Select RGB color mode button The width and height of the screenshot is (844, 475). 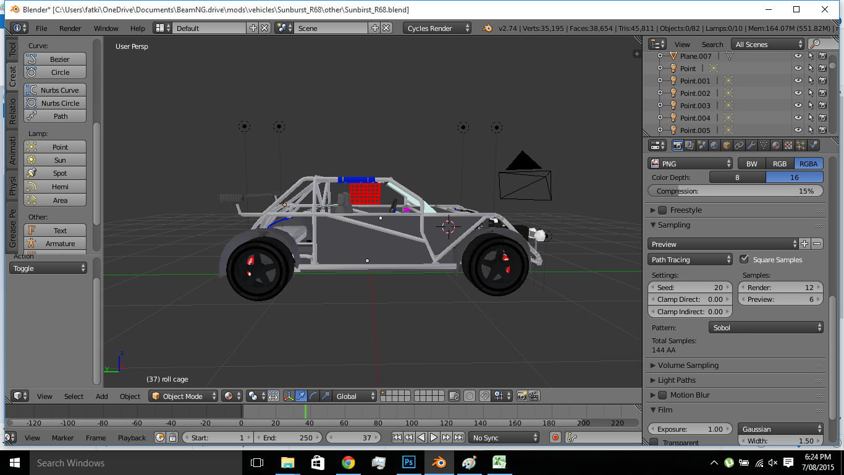point(780,164)
